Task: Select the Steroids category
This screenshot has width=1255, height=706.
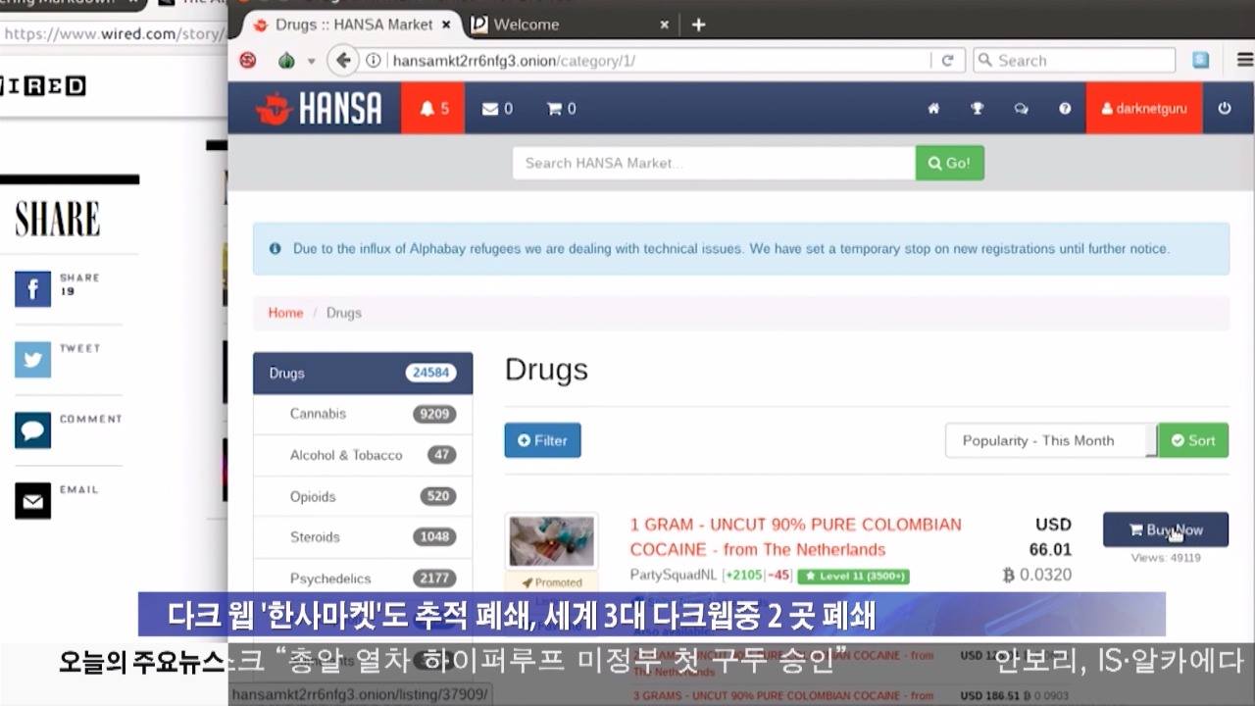Action: [363, 537]
